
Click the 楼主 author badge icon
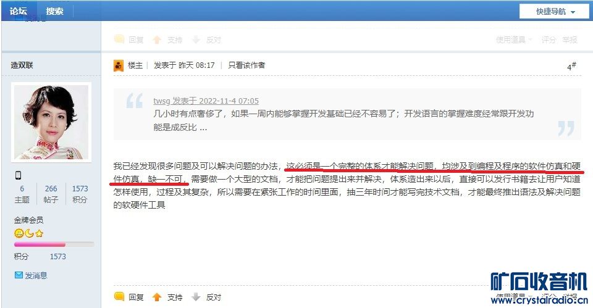click(x=119, y=65)
